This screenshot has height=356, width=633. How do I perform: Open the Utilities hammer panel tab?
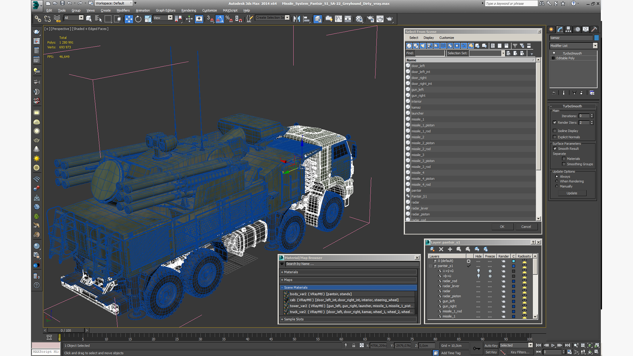594,29
